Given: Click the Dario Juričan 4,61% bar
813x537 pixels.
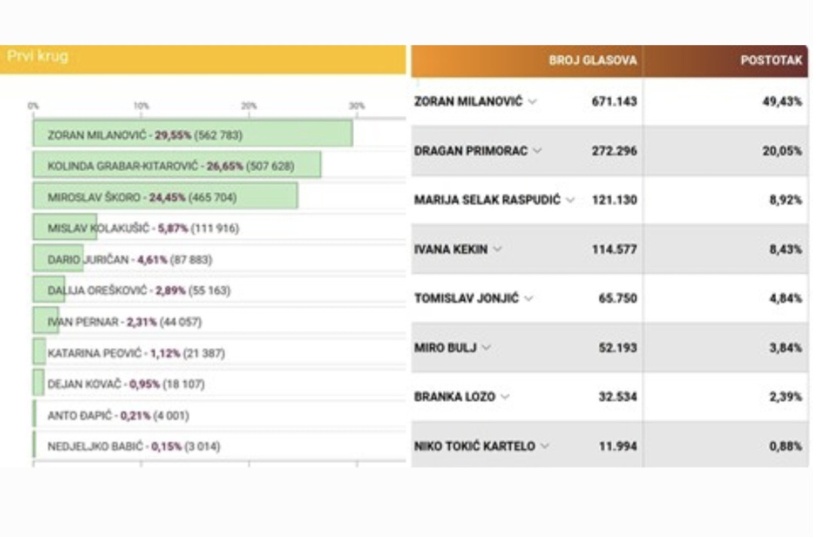Looking at the screenshot, I should [x=58, y=259].
